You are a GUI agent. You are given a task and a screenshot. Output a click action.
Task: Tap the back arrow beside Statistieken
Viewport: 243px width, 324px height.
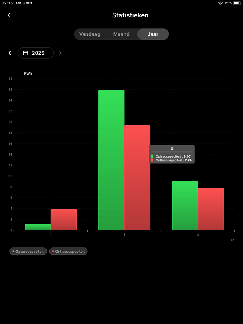9,15
